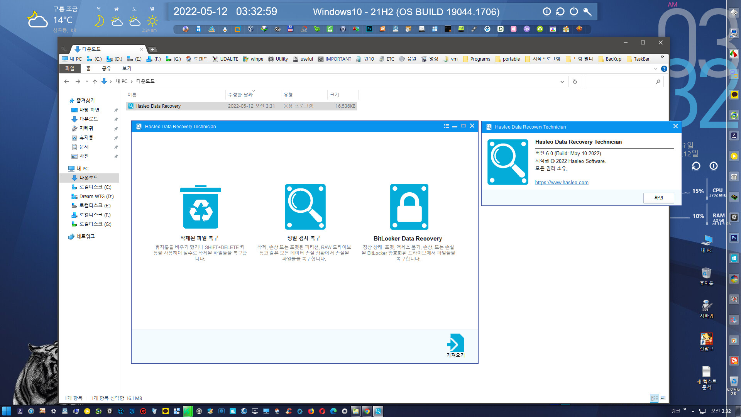Click the taskbar clock 오전 3:32
Screen dimensions: 741x417
pyautogui.click(x=721, y=411)
